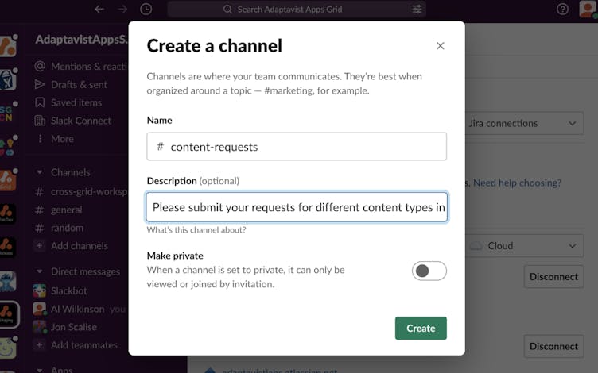Switch to the colorful shapes workspace icon
The image size is (598, 373).
8,147
